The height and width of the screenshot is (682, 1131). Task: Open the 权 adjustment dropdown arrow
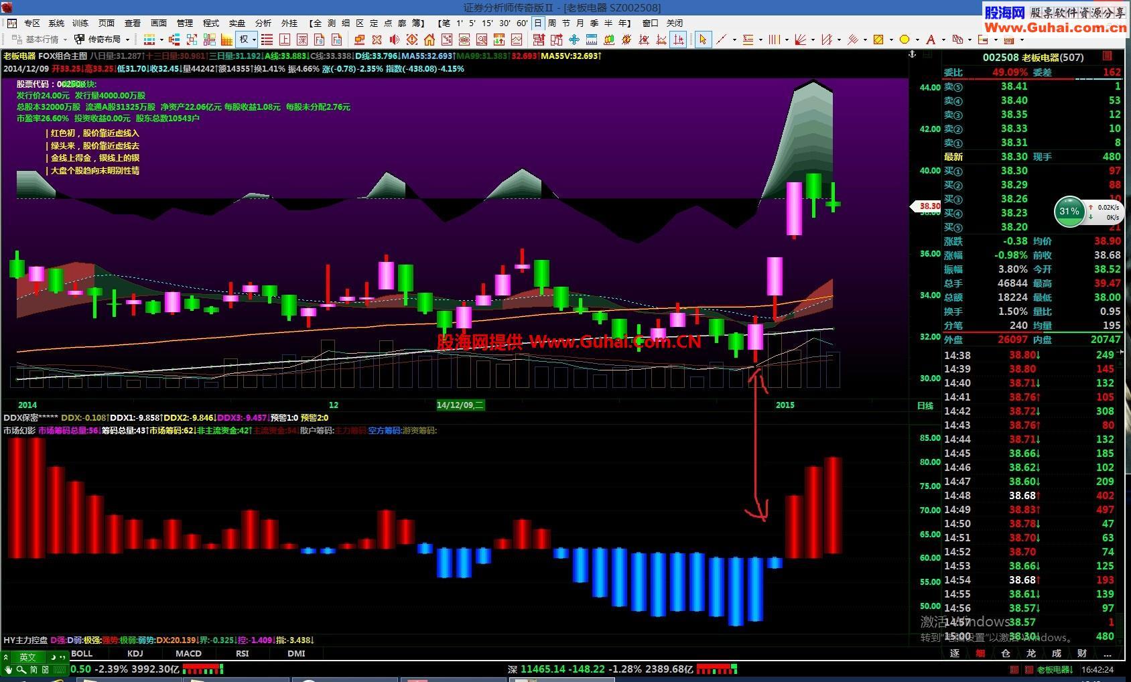pos(254,40)
